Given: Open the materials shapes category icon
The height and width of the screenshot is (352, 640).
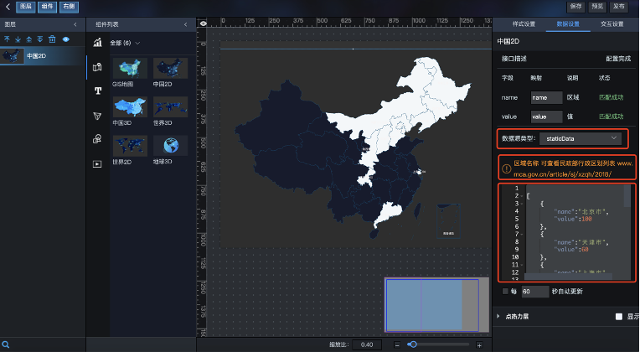Looking at the screenshot, I should [x=97, y=139].
